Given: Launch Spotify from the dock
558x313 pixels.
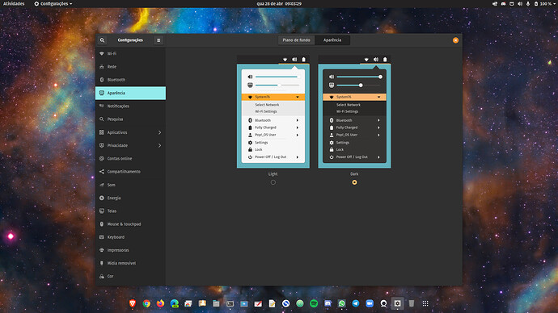Looking at the screenshot, I should tap(314, 303).
